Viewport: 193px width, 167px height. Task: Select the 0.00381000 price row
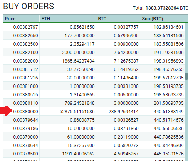point(94,86)
